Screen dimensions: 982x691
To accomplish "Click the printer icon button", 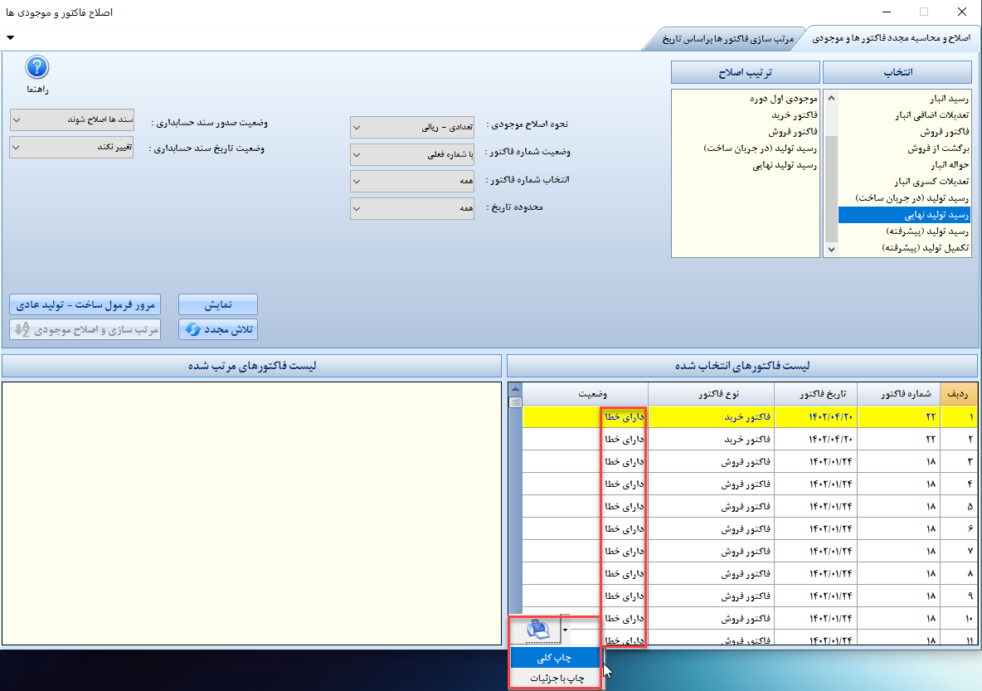I will 537,630.
